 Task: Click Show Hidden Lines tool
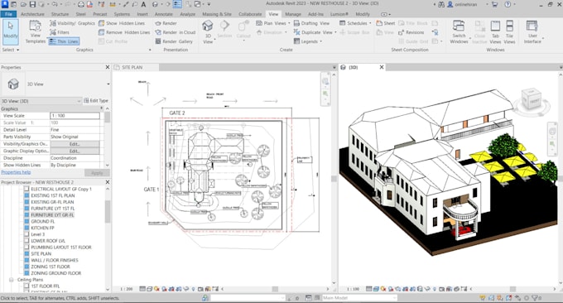click(122, 23)
